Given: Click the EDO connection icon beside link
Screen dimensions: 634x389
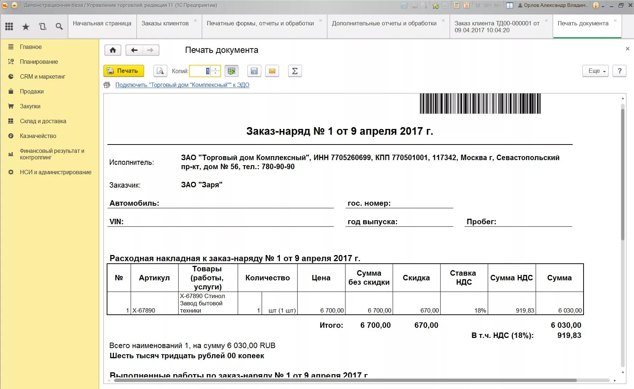Looking at the screenshot, I should (107, 85).
